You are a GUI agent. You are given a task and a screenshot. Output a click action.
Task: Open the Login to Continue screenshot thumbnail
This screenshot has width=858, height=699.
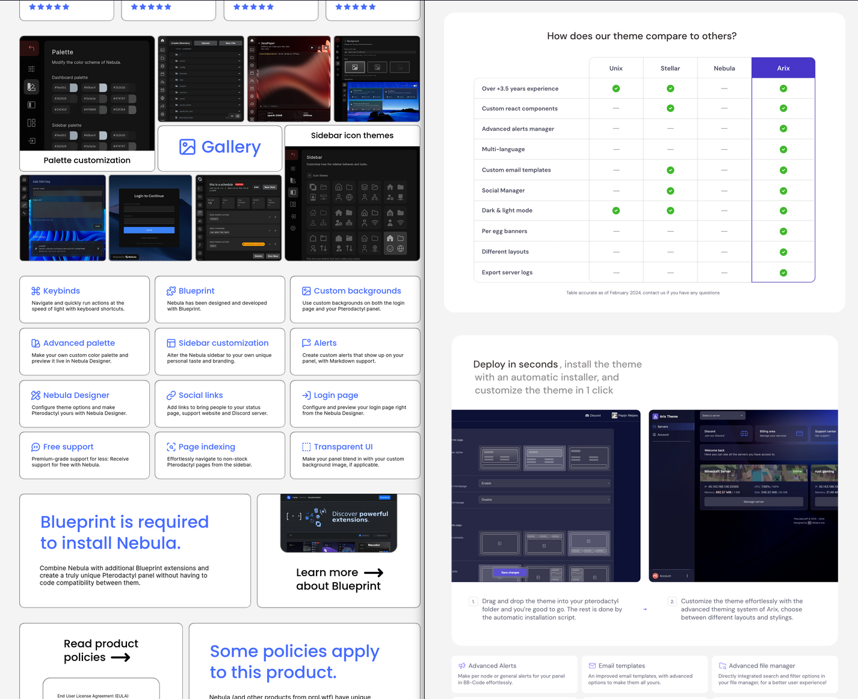[x=150, y=218]
